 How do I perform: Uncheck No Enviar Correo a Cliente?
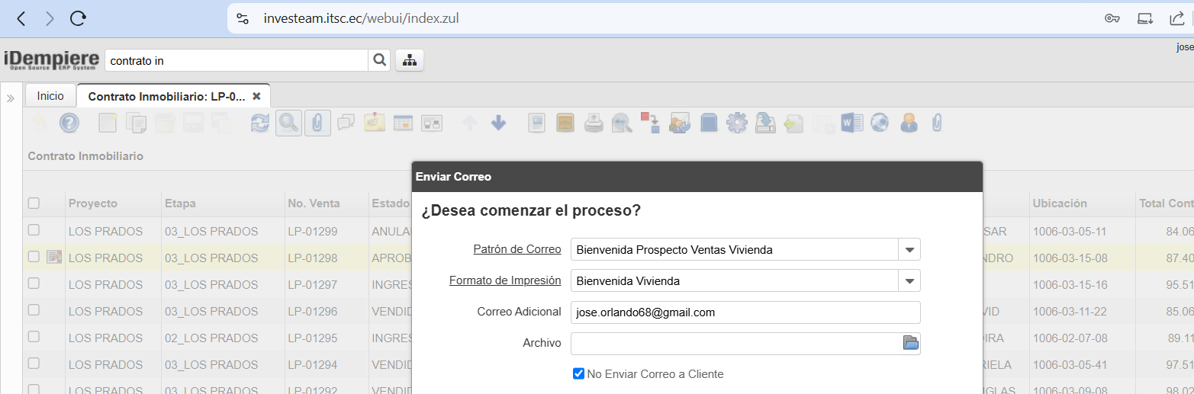click(578, 374)
